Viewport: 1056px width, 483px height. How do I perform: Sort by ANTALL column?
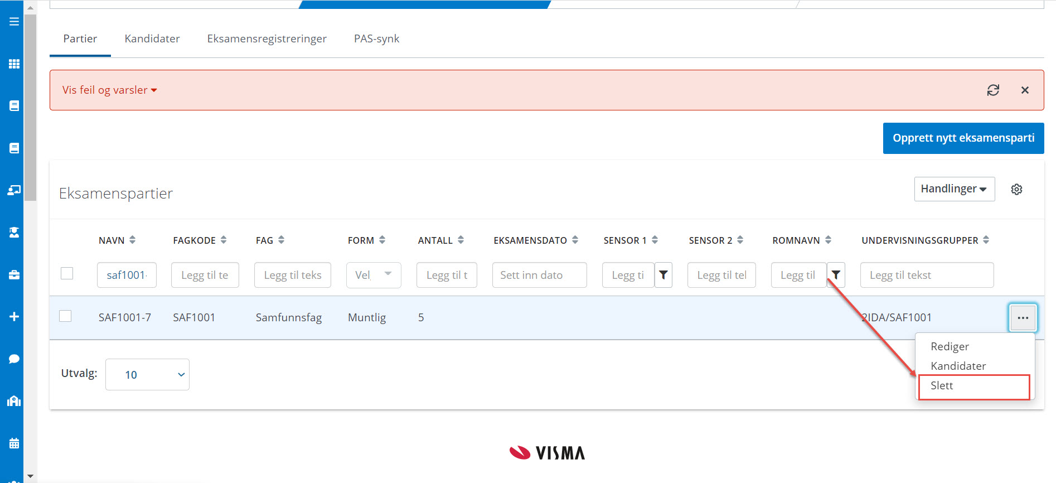click(x=461, y=240)
